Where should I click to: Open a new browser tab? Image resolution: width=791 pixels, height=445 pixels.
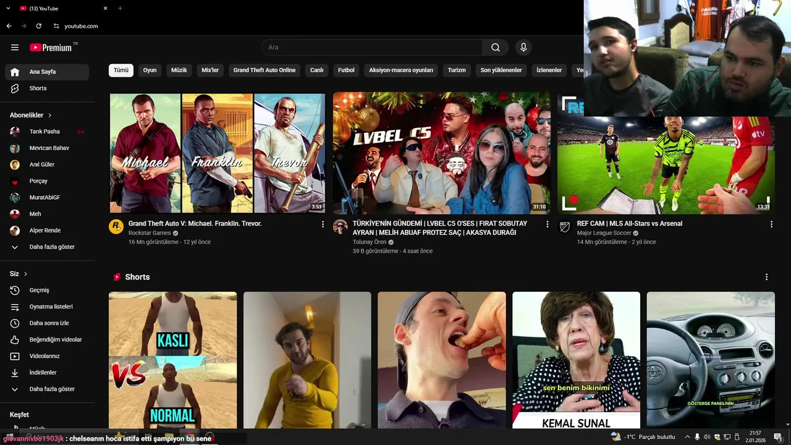(x=120, y=8)
